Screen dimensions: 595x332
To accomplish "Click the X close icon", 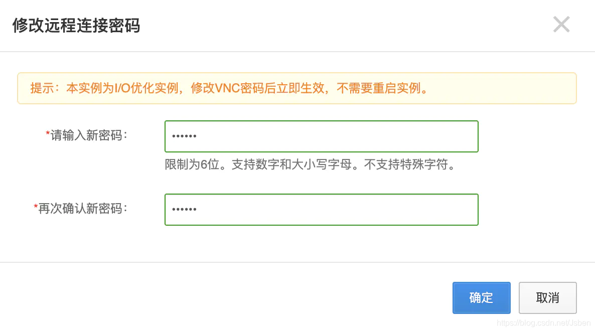I will click(x=561, y=24).
